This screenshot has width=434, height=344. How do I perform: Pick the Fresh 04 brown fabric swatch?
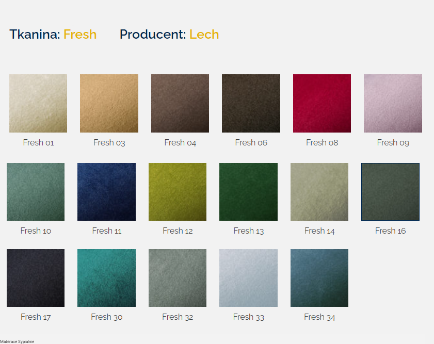point(180,103)
